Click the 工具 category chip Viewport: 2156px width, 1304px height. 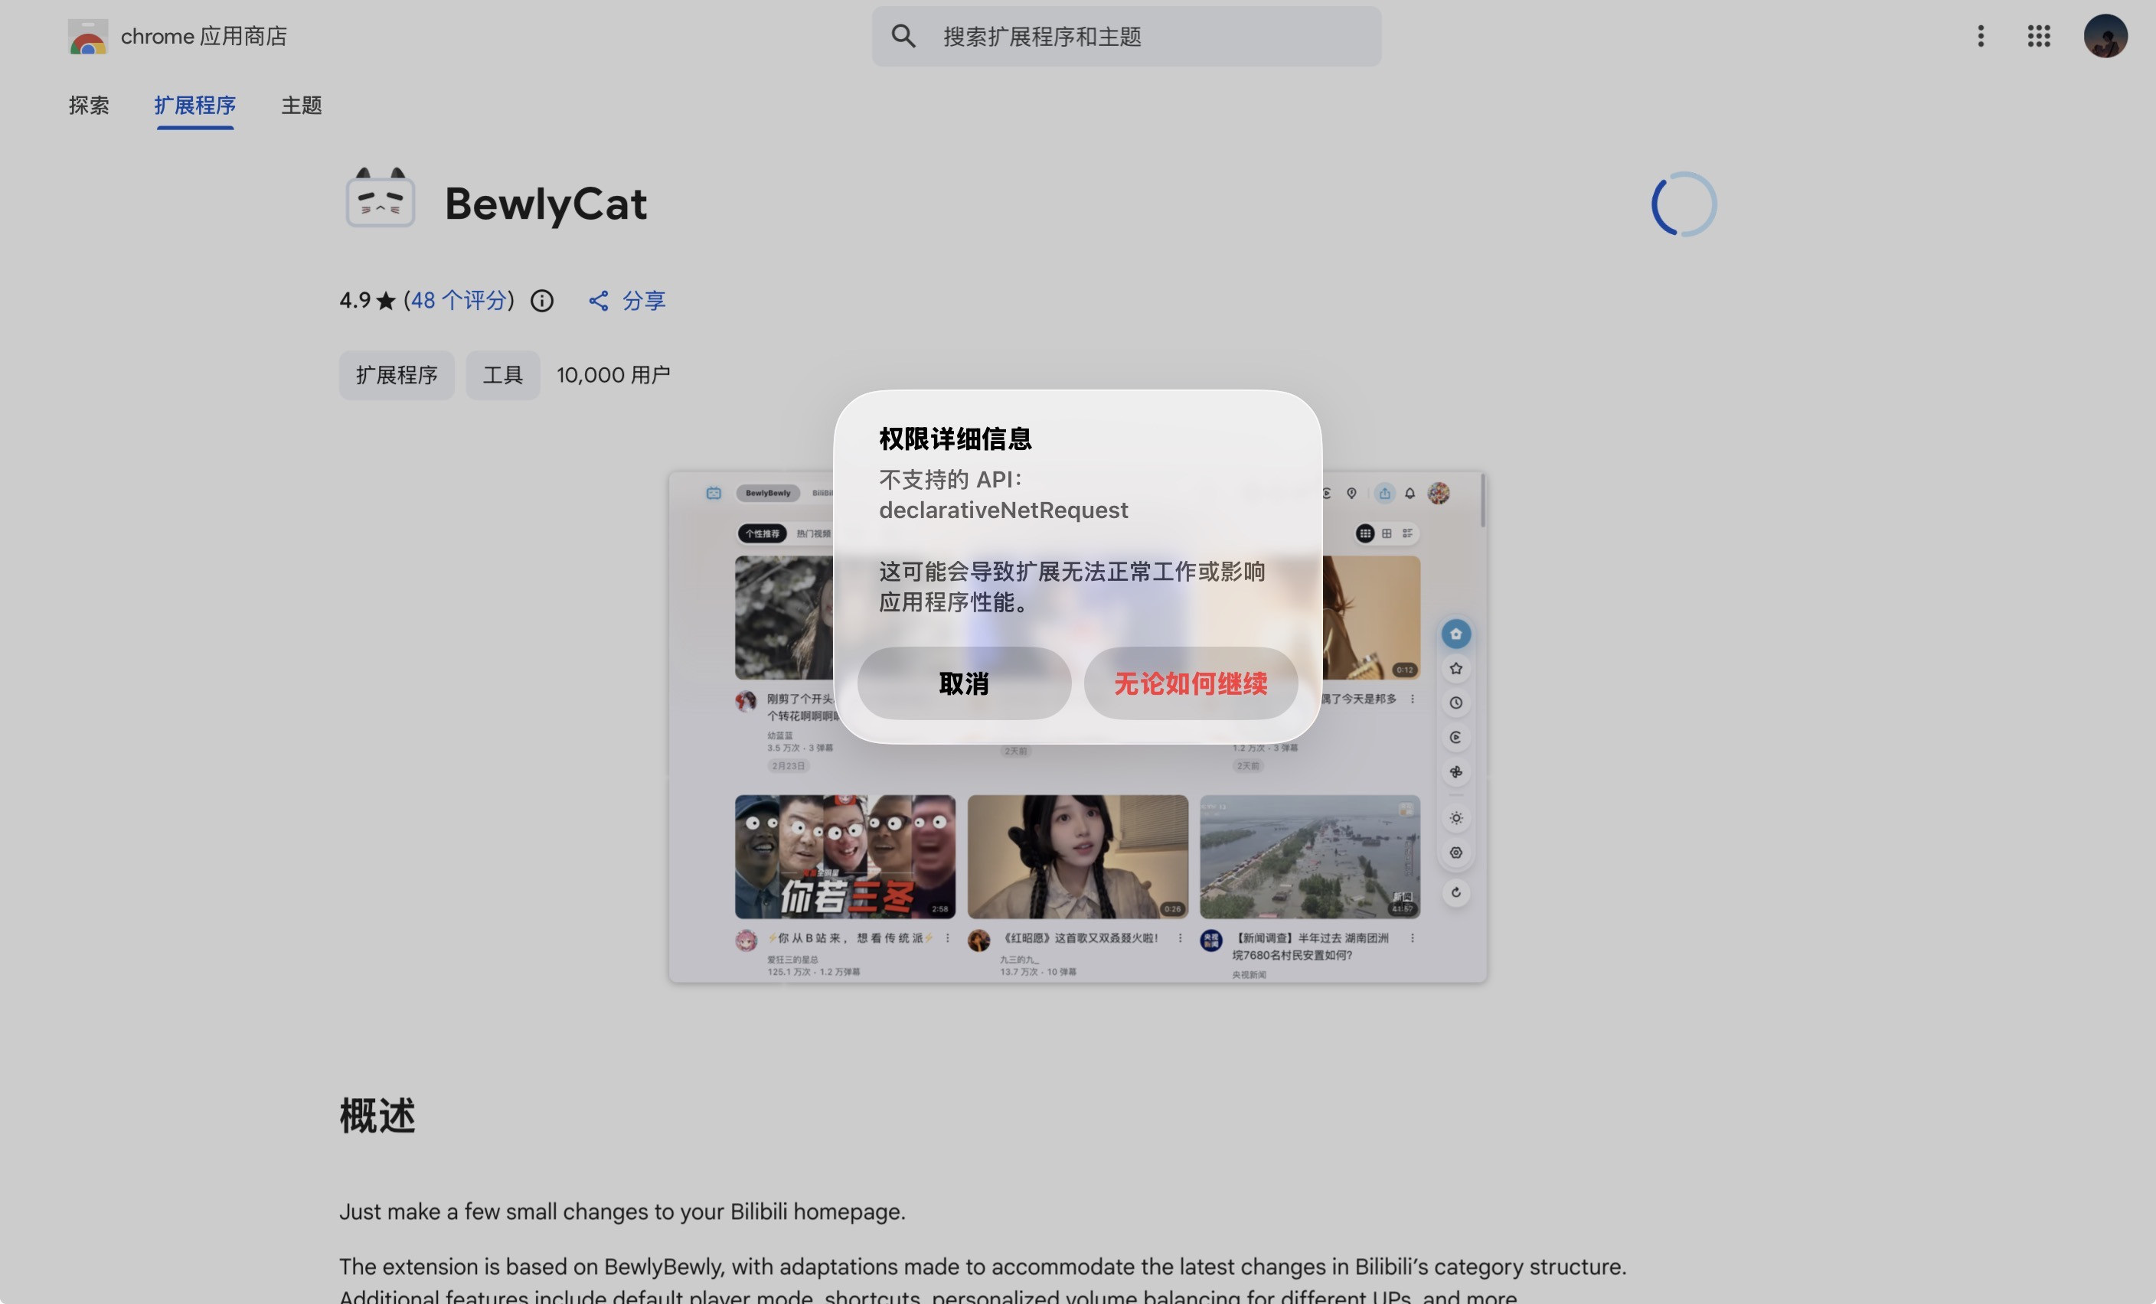[x=502, y=375]
